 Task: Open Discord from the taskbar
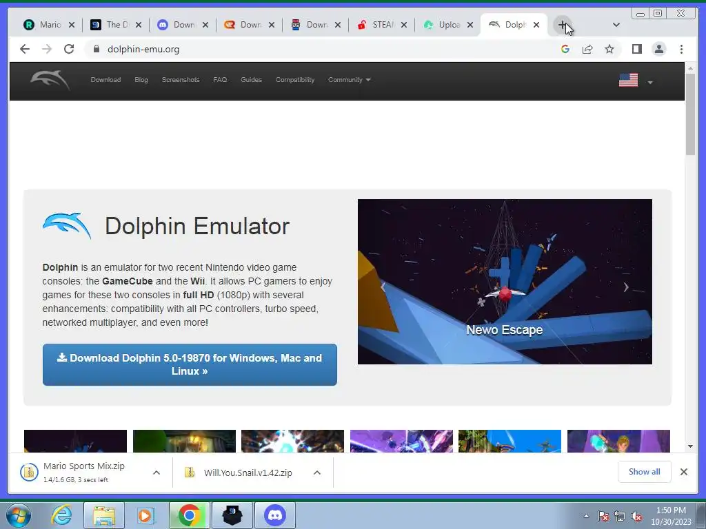[275, 515]
